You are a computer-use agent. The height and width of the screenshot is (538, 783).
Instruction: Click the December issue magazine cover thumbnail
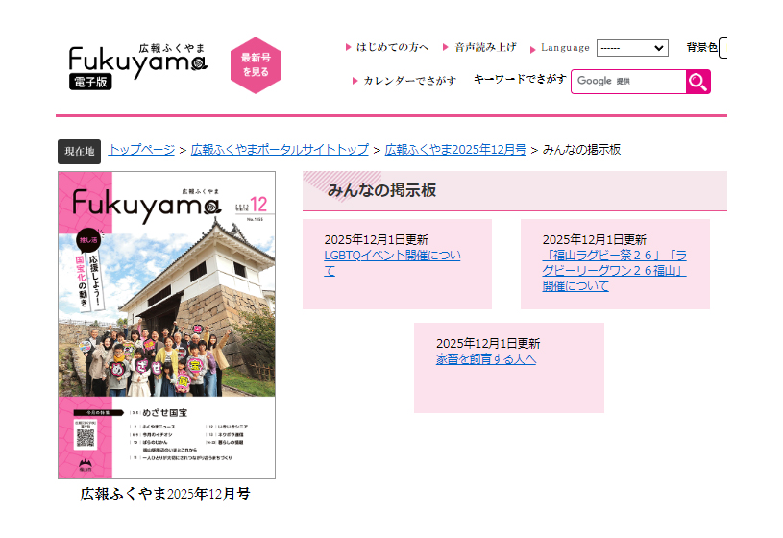point(166,325)
